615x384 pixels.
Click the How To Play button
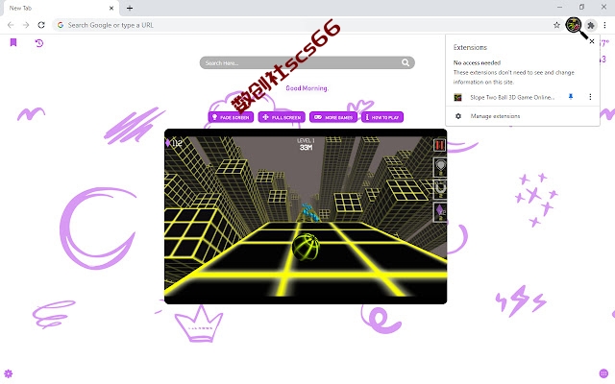(382, 117)
